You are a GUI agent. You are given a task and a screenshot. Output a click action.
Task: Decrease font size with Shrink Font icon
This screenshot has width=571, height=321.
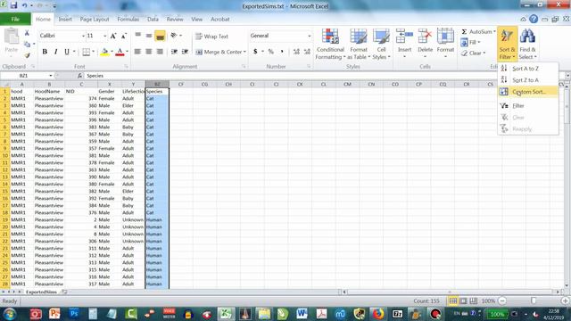[x=124, y=36]
